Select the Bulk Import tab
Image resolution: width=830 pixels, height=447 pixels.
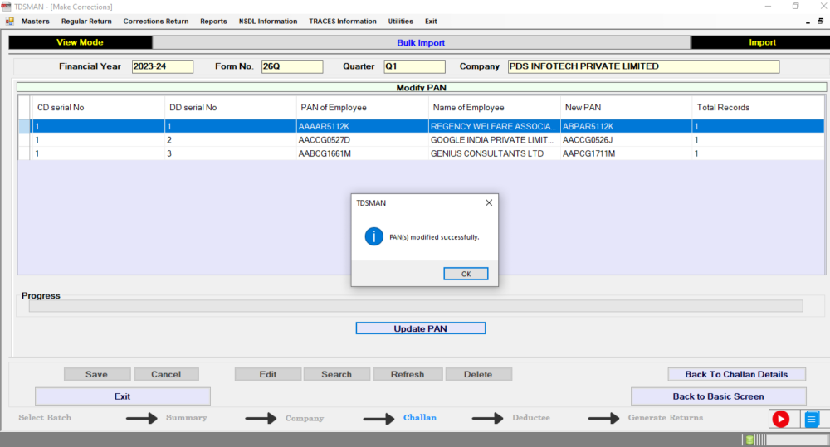click(421, 43)
